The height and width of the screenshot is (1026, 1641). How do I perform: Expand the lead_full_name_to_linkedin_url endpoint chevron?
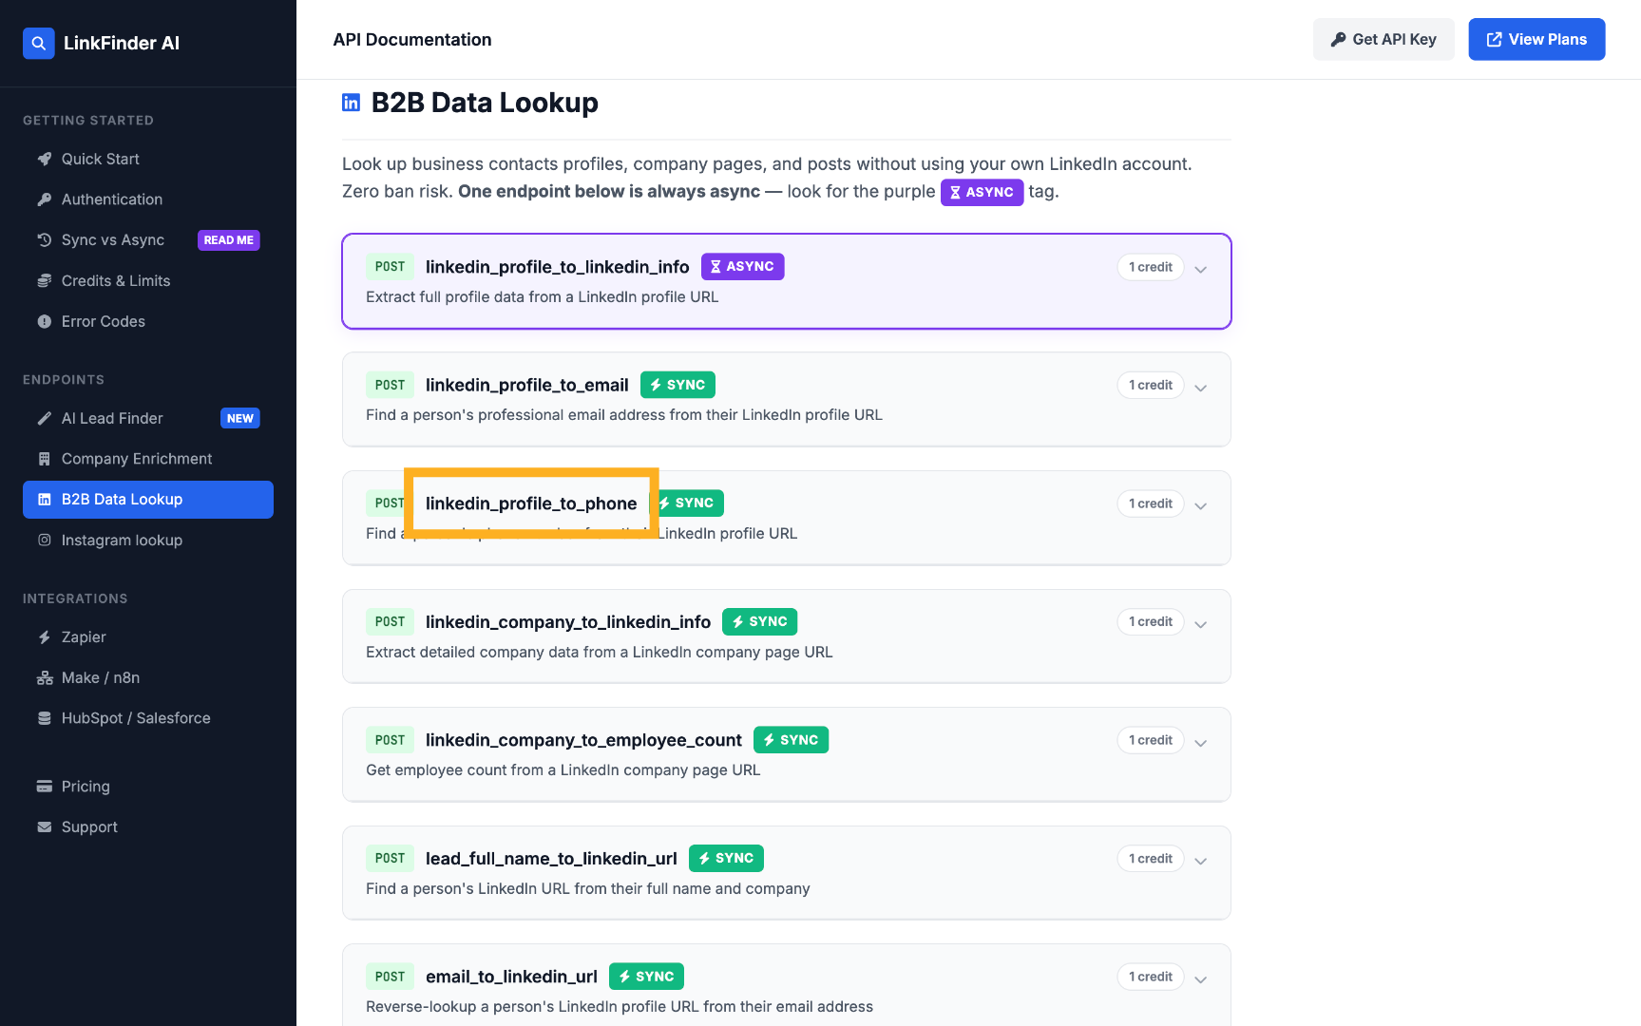tap(1201, 861)
